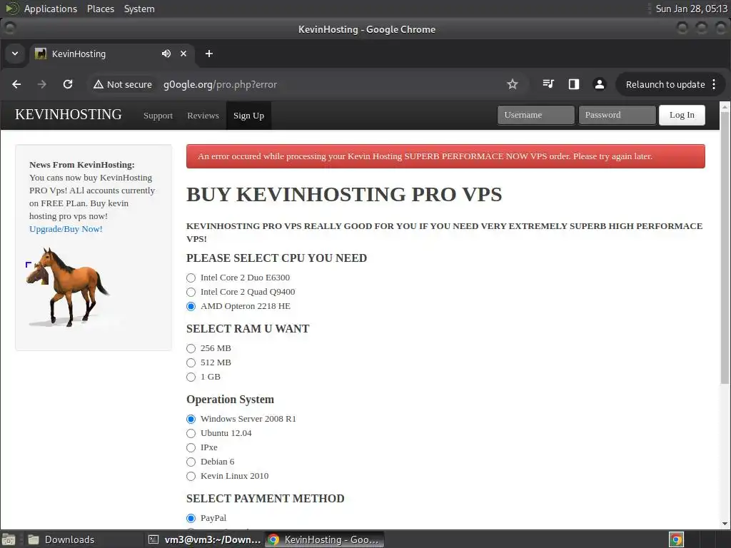The height and width of the screenshot is (548, 731).
Task: Click the address bar URL
Action: [x=220, y=84]
